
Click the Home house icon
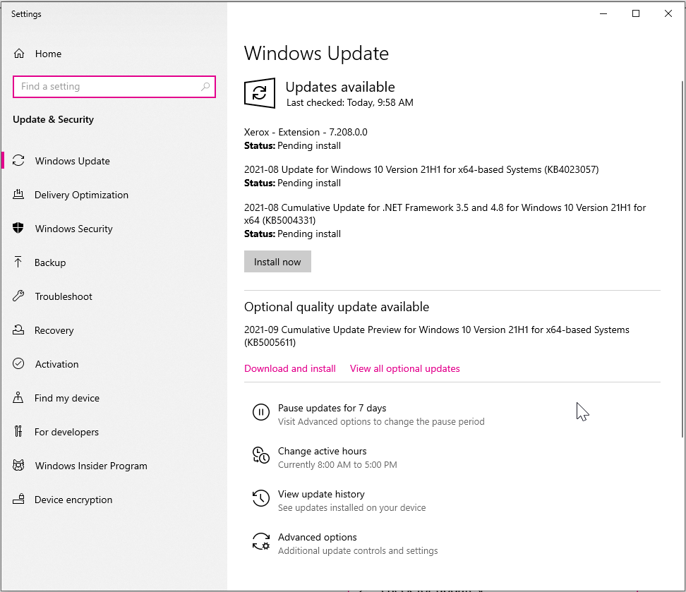[19, 54]
